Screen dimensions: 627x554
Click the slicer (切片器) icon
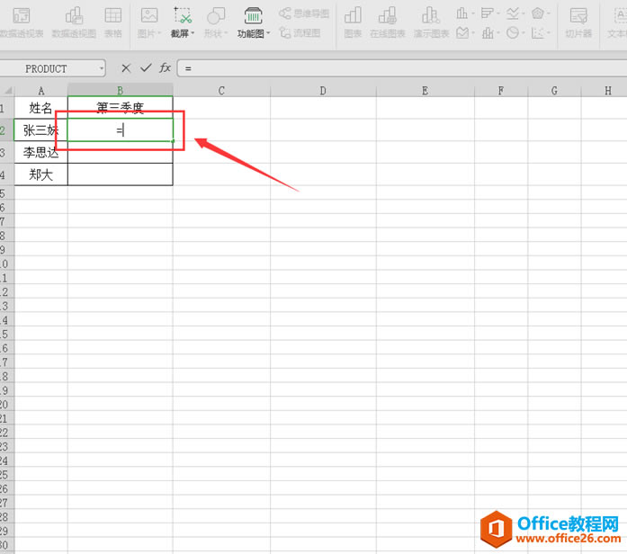click(578, 16)
